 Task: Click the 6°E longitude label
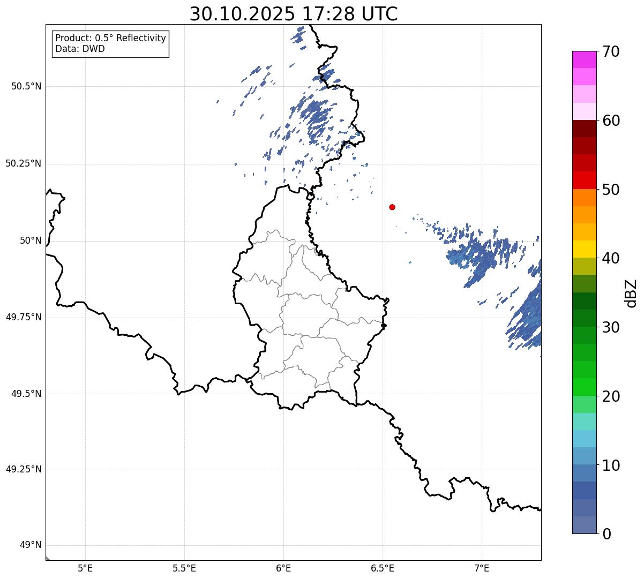point(283,568)
